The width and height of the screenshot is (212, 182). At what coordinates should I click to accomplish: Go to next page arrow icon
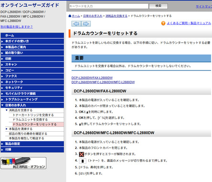point(86,24)
